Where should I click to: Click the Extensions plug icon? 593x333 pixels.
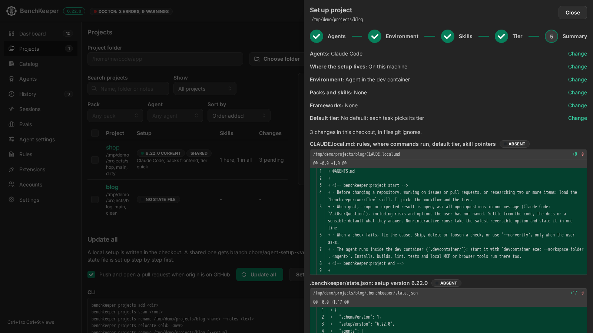(11, 169)
